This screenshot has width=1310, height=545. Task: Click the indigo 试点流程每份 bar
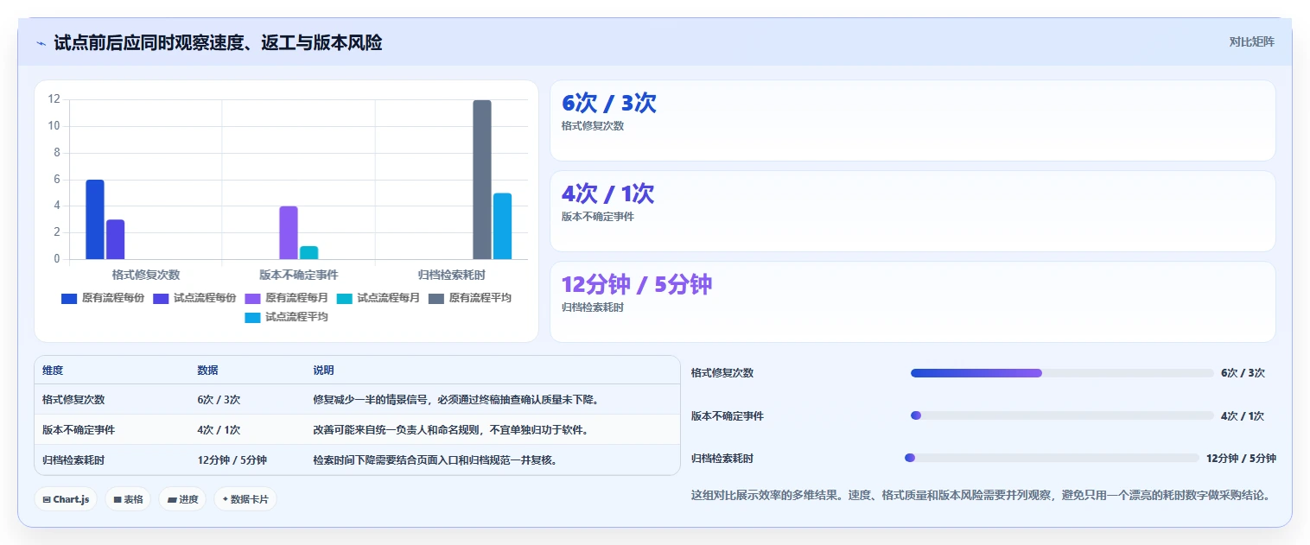point(115,239)
